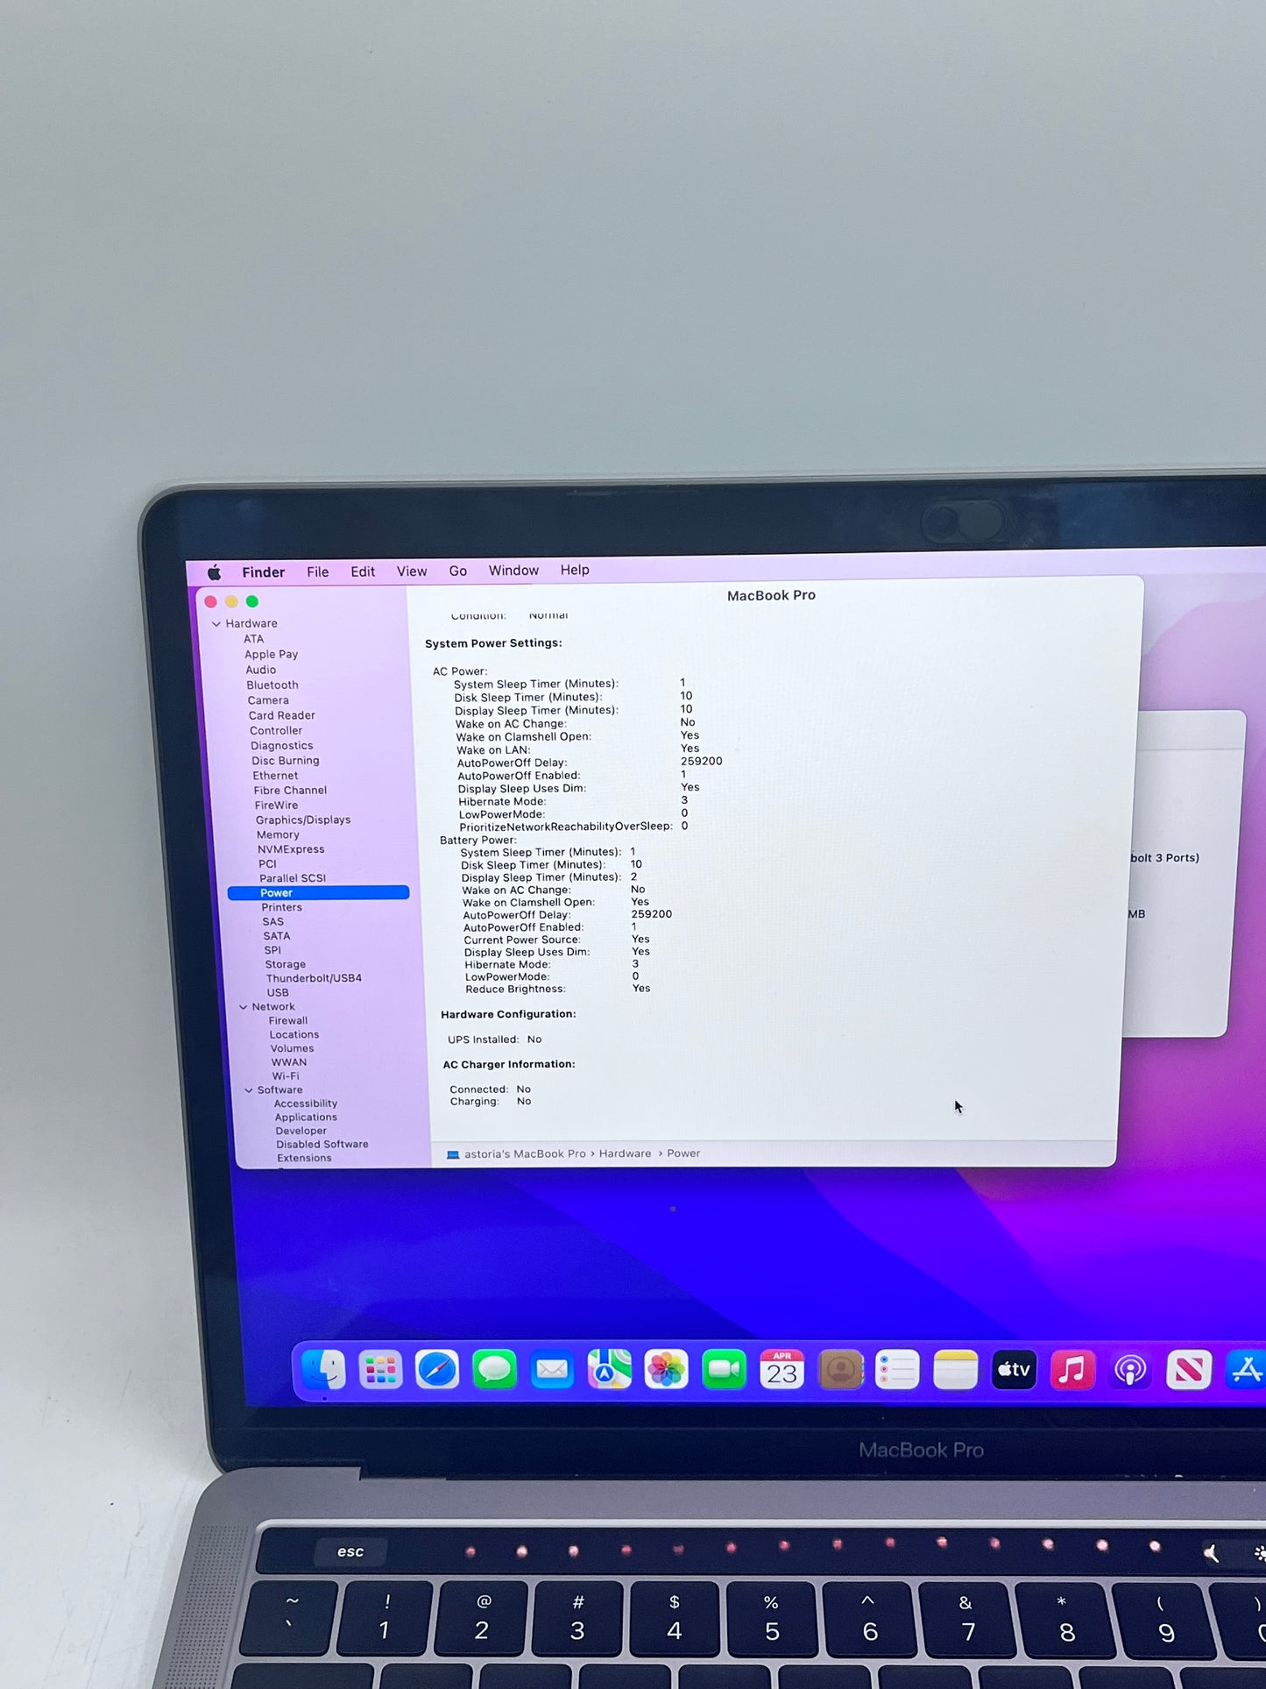The image size is (1266, 1689).
Task: Open Contacts app in the Dock
Action: [x=840, y=1370]
